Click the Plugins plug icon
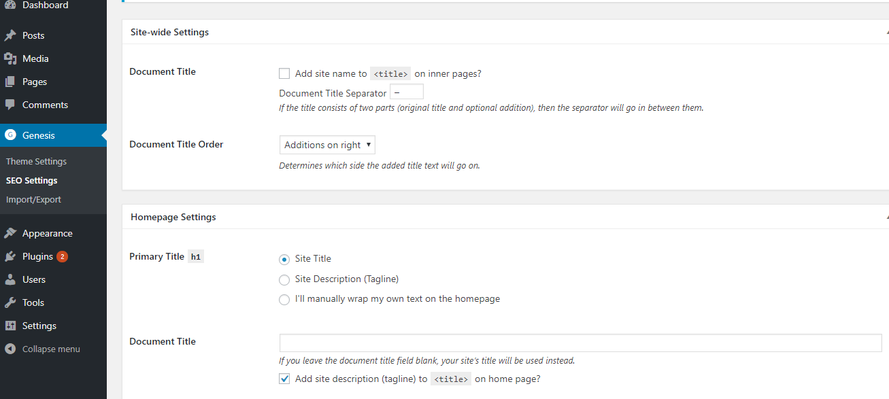 coord(10,256)
